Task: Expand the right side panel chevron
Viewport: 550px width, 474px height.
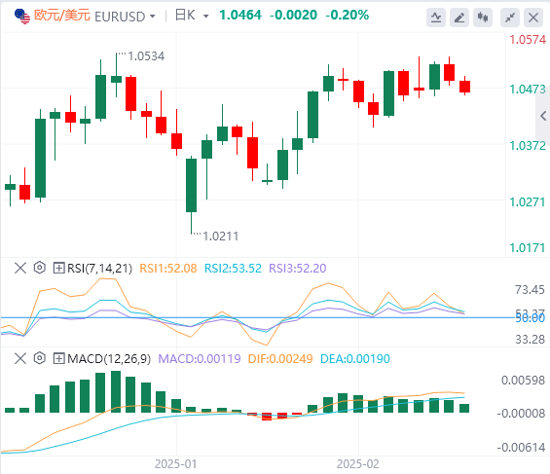Action: tap(543, 116)
